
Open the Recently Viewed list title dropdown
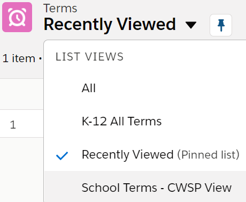pyautogui.click(x=110, y=24)
